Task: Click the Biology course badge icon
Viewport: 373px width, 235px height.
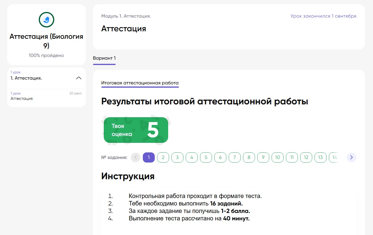Action: (46, 20)
